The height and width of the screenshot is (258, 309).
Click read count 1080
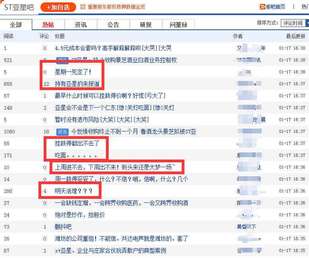pos(9,132)
